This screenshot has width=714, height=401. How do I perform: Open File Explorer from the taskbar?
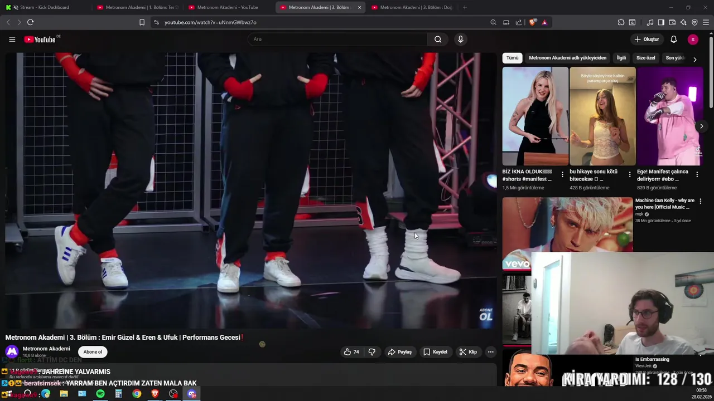point(64,394)
